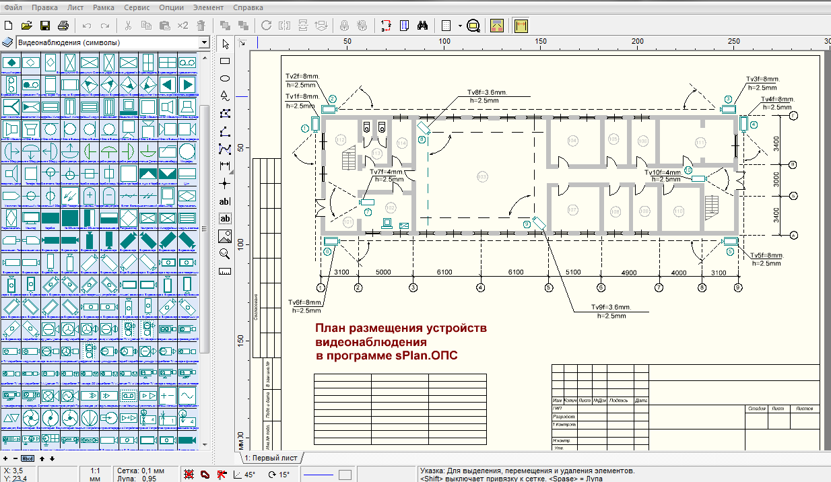Toggle snap to grid in status bar
831x482 pixels.
pos(190,475)
